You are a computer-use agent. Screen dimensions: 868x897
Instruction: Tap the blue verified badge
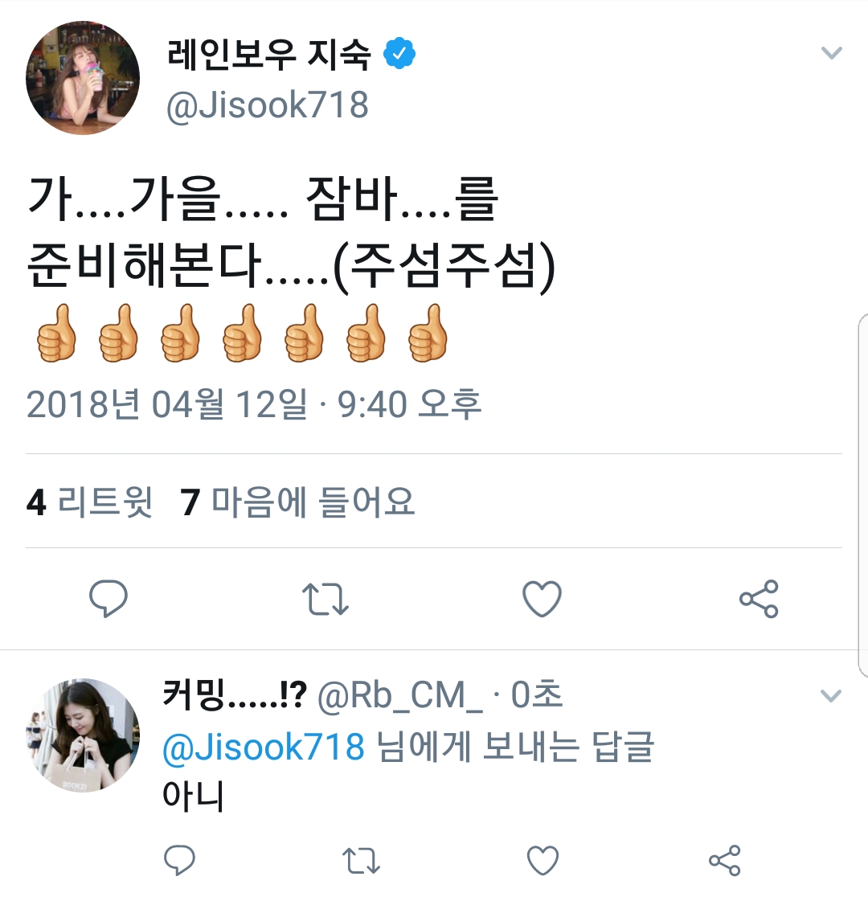[x=399, y=55]
